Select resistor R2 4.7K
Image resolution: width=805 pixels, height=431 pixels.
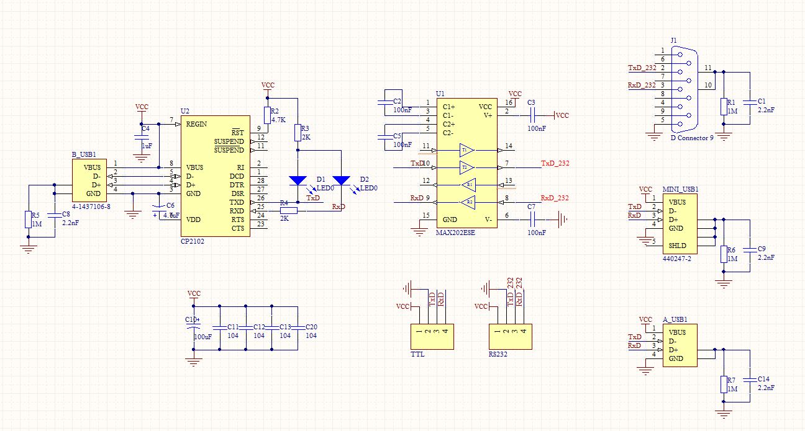pyautogui.click(x=267, y=115)
